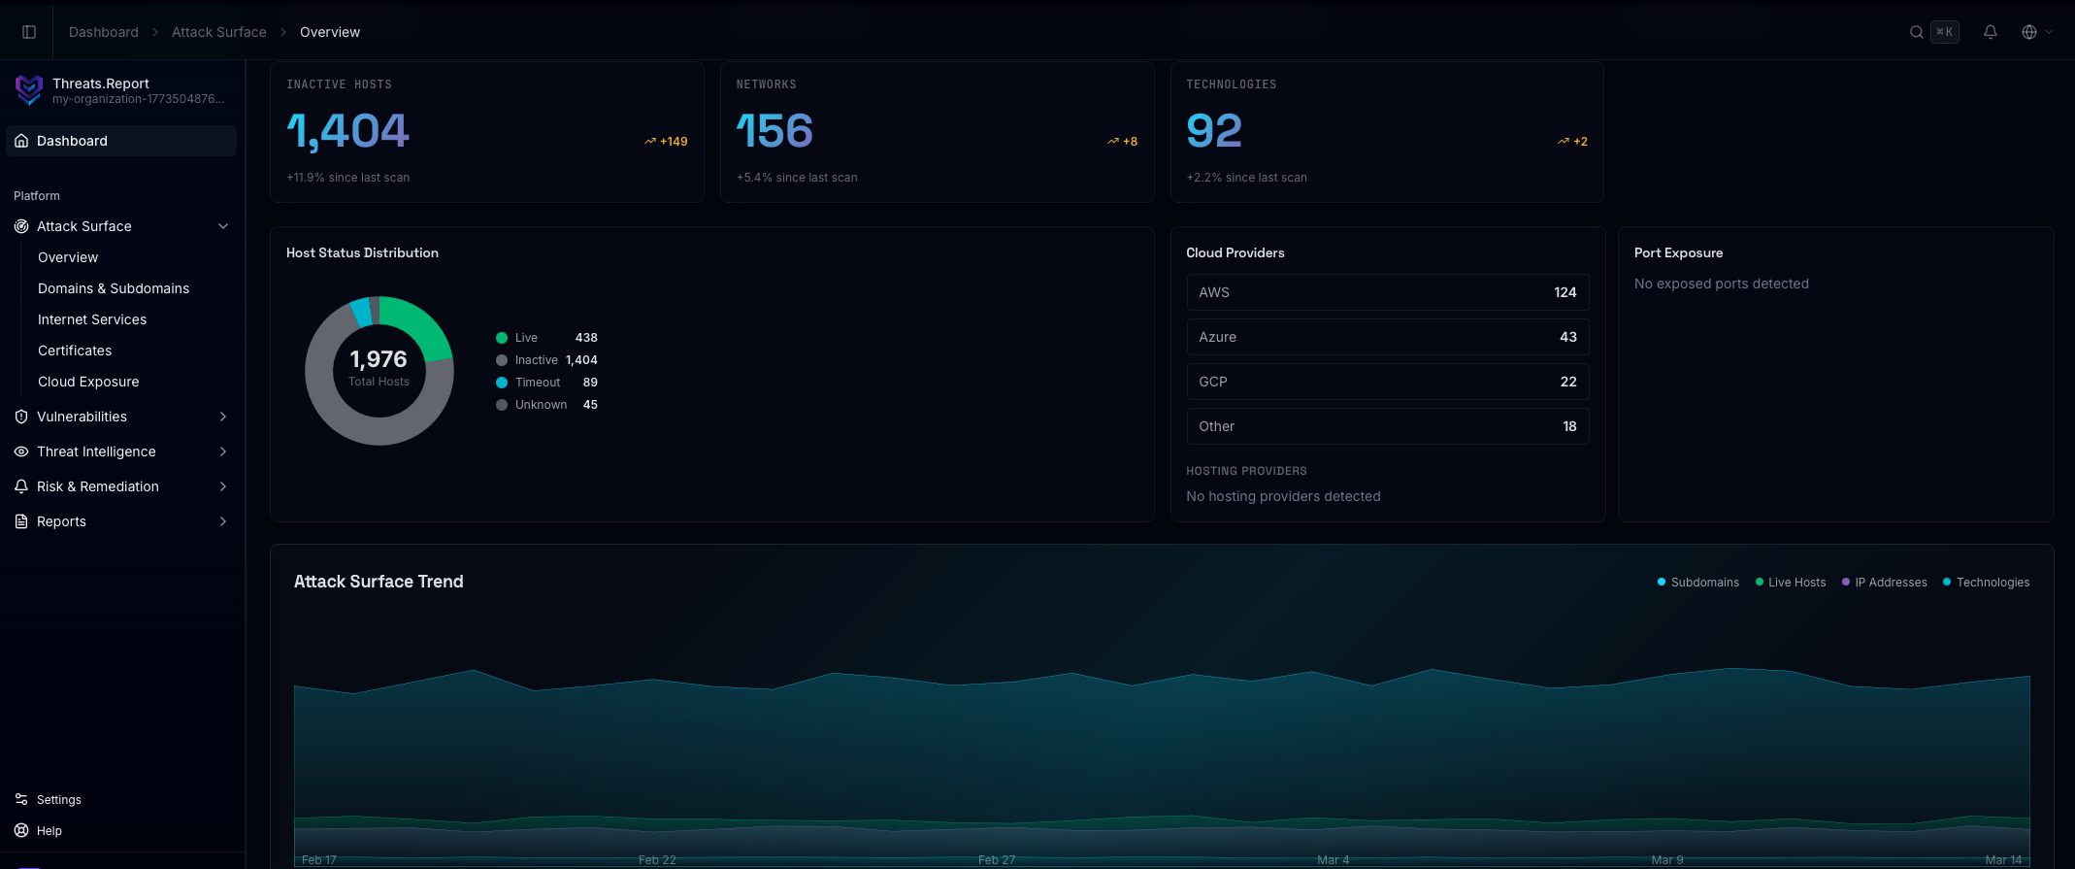
Task: Open Help in sidebar
Action: click(x=49, y=830)
